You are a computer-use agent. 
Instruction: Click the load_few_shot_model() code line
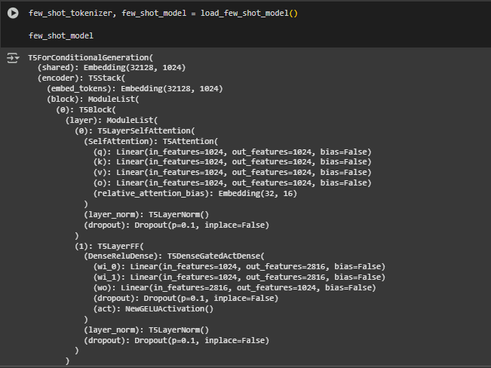pos(163,13)
